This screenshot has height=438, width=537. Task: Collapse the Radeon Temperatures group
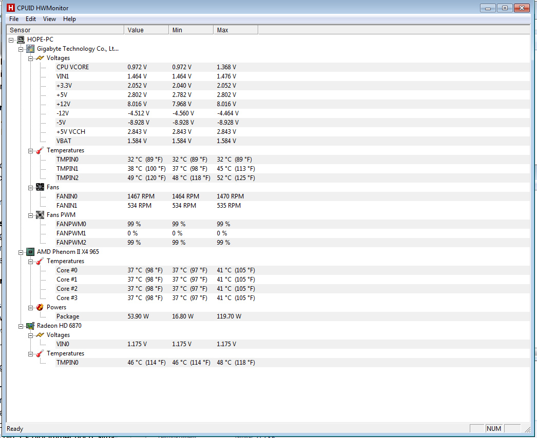point(30,354)
